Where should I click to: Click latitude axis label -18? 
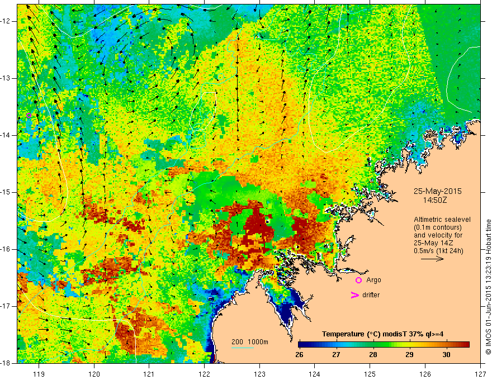coord(6,363)
